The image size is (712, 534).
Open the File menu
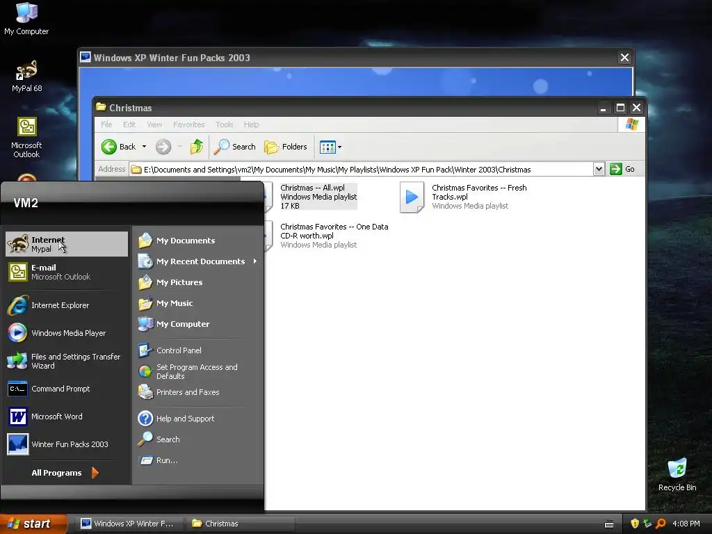coord(106,124)
